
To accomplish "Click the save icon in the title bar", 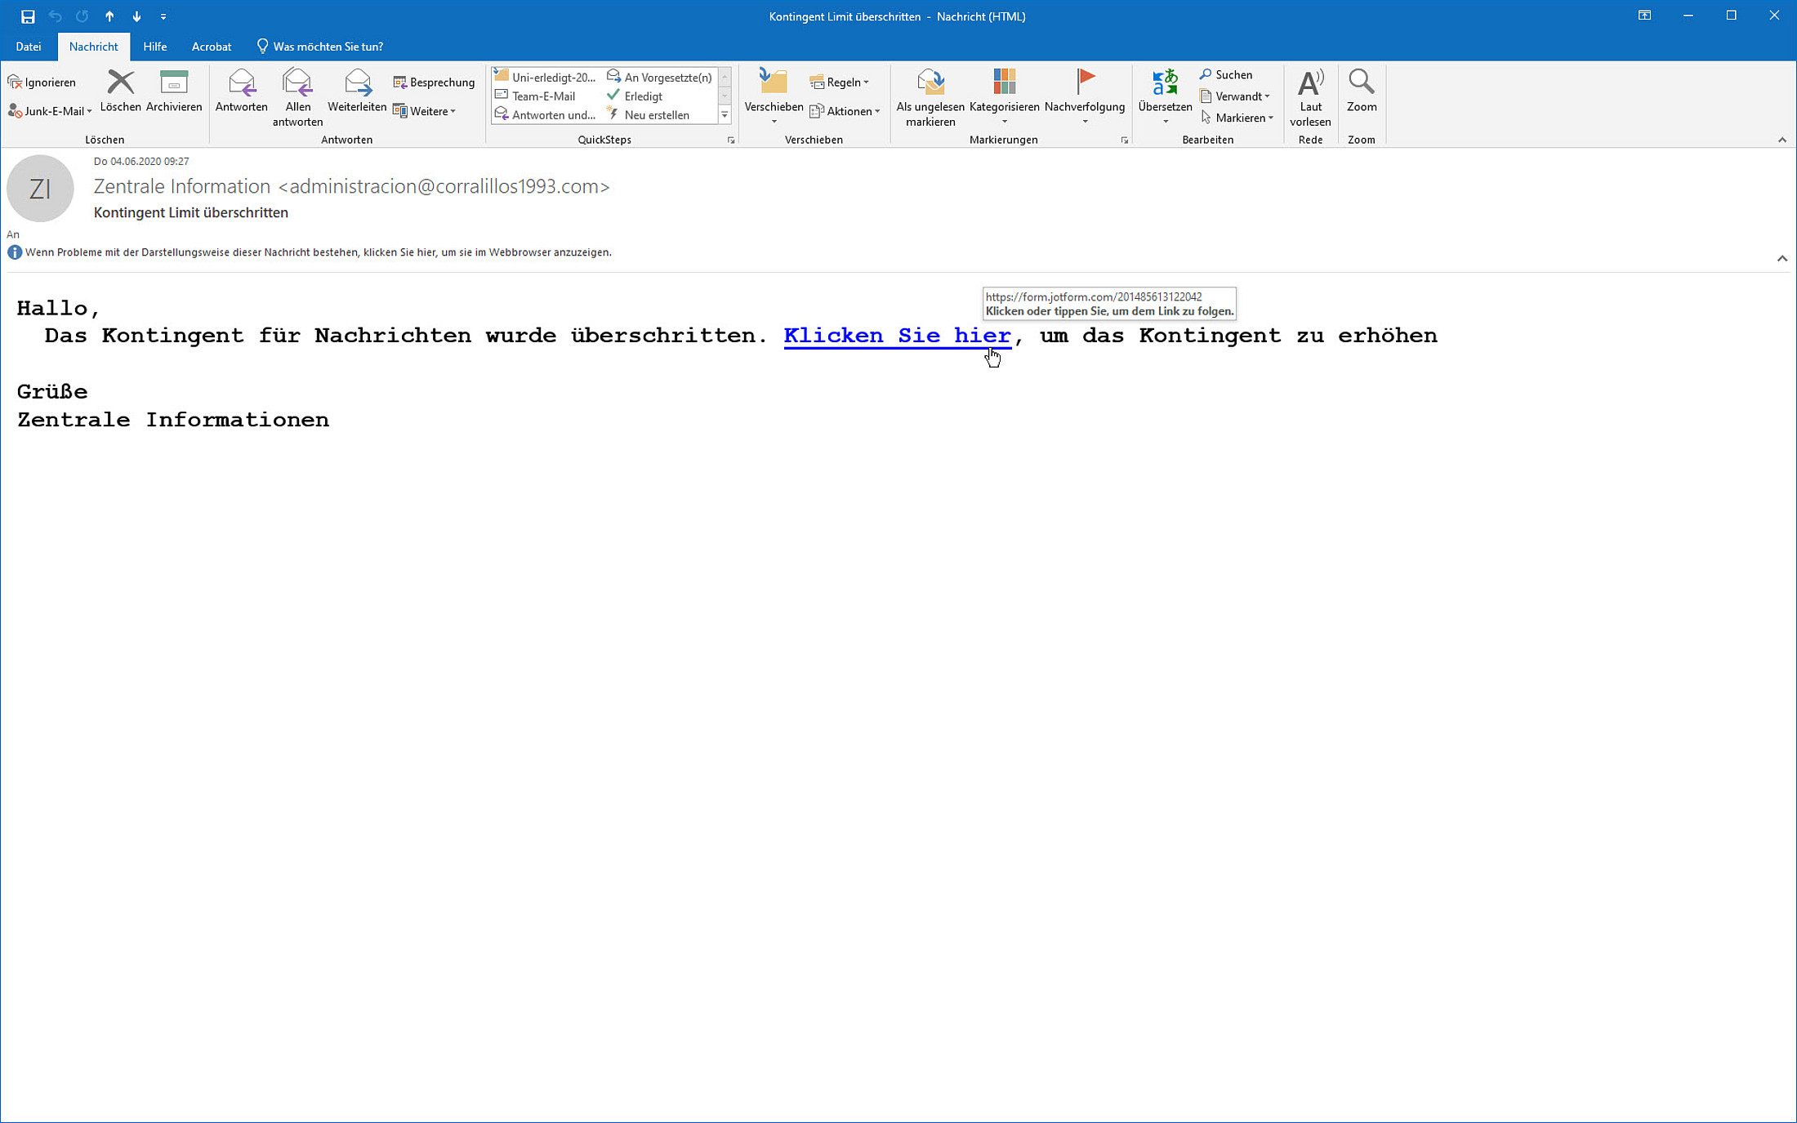I will pyautogui.click(x=28, y=16).
